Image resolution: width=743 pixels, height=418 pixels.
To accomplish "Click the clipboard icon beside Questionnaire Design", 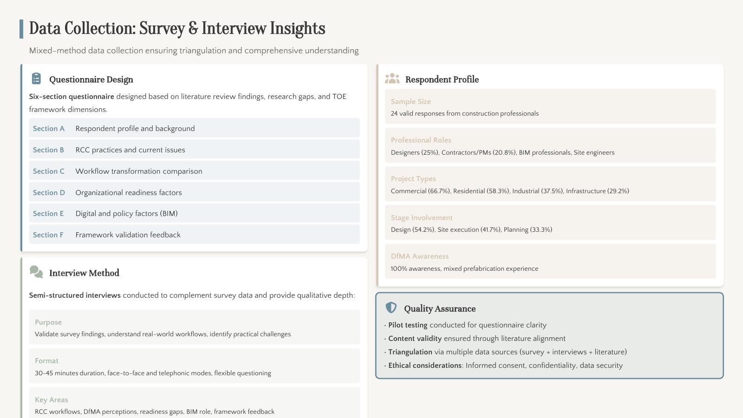I will click(36, 78).
